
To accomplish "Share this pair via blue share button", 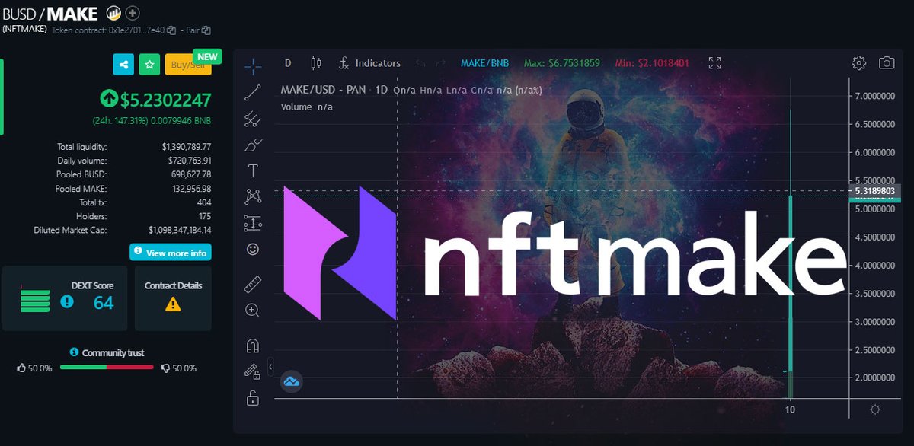I will [x=123, y=65].
